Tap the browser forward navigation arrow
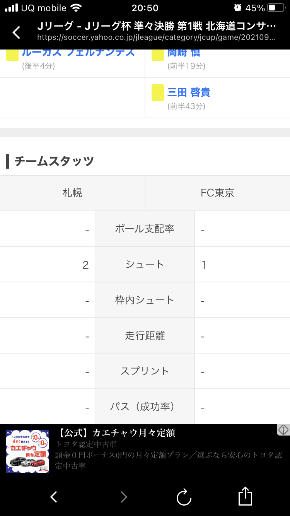The height and width of the screenshot is (516, 290). pyautogui.click(x=124, y=497)
